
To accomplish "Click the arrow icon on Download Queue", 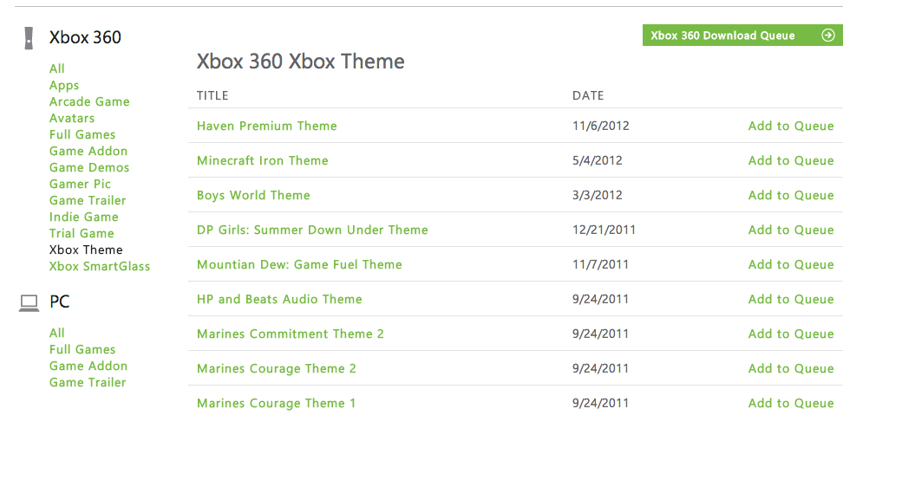I will click(x=828, y=36).
